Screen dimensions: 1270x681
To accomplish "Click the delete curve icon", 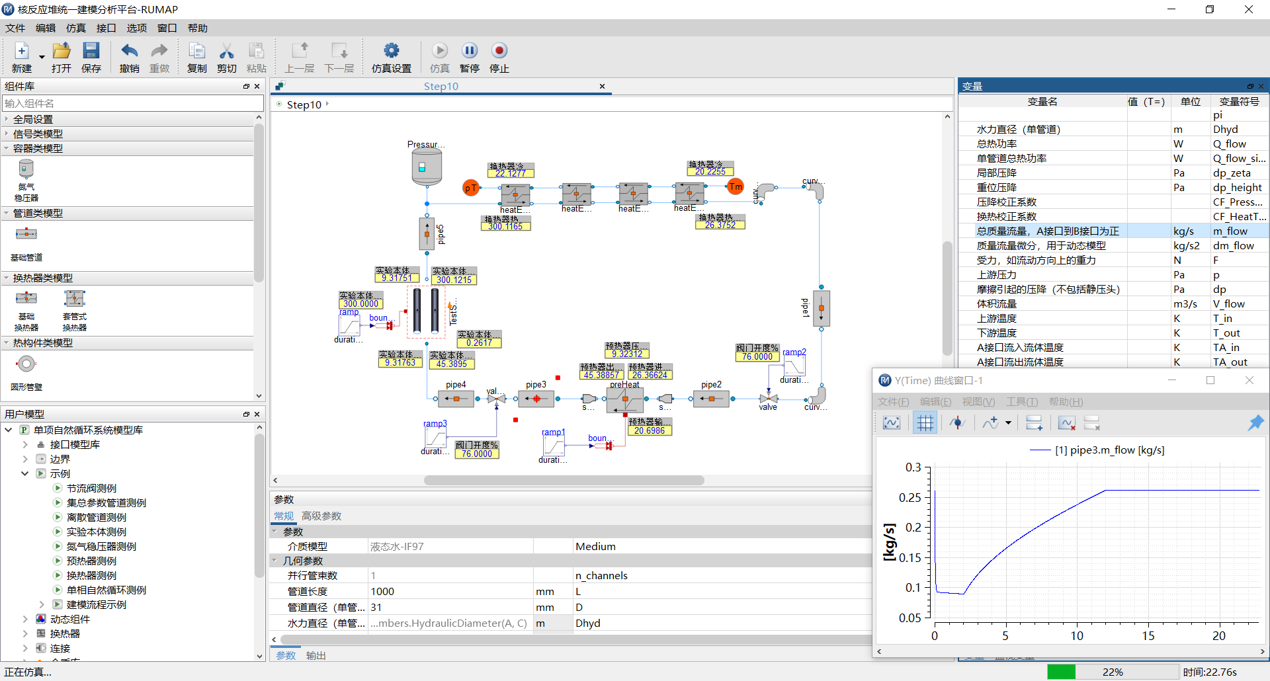I will pyautogui.click(x=1066, y=423).
